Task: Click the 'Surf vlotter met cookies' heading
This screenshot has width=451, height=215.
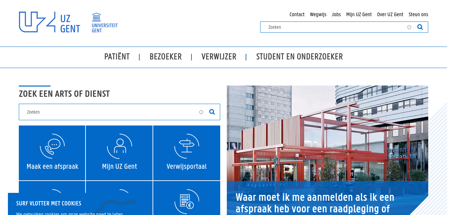Action: [49, 203]
